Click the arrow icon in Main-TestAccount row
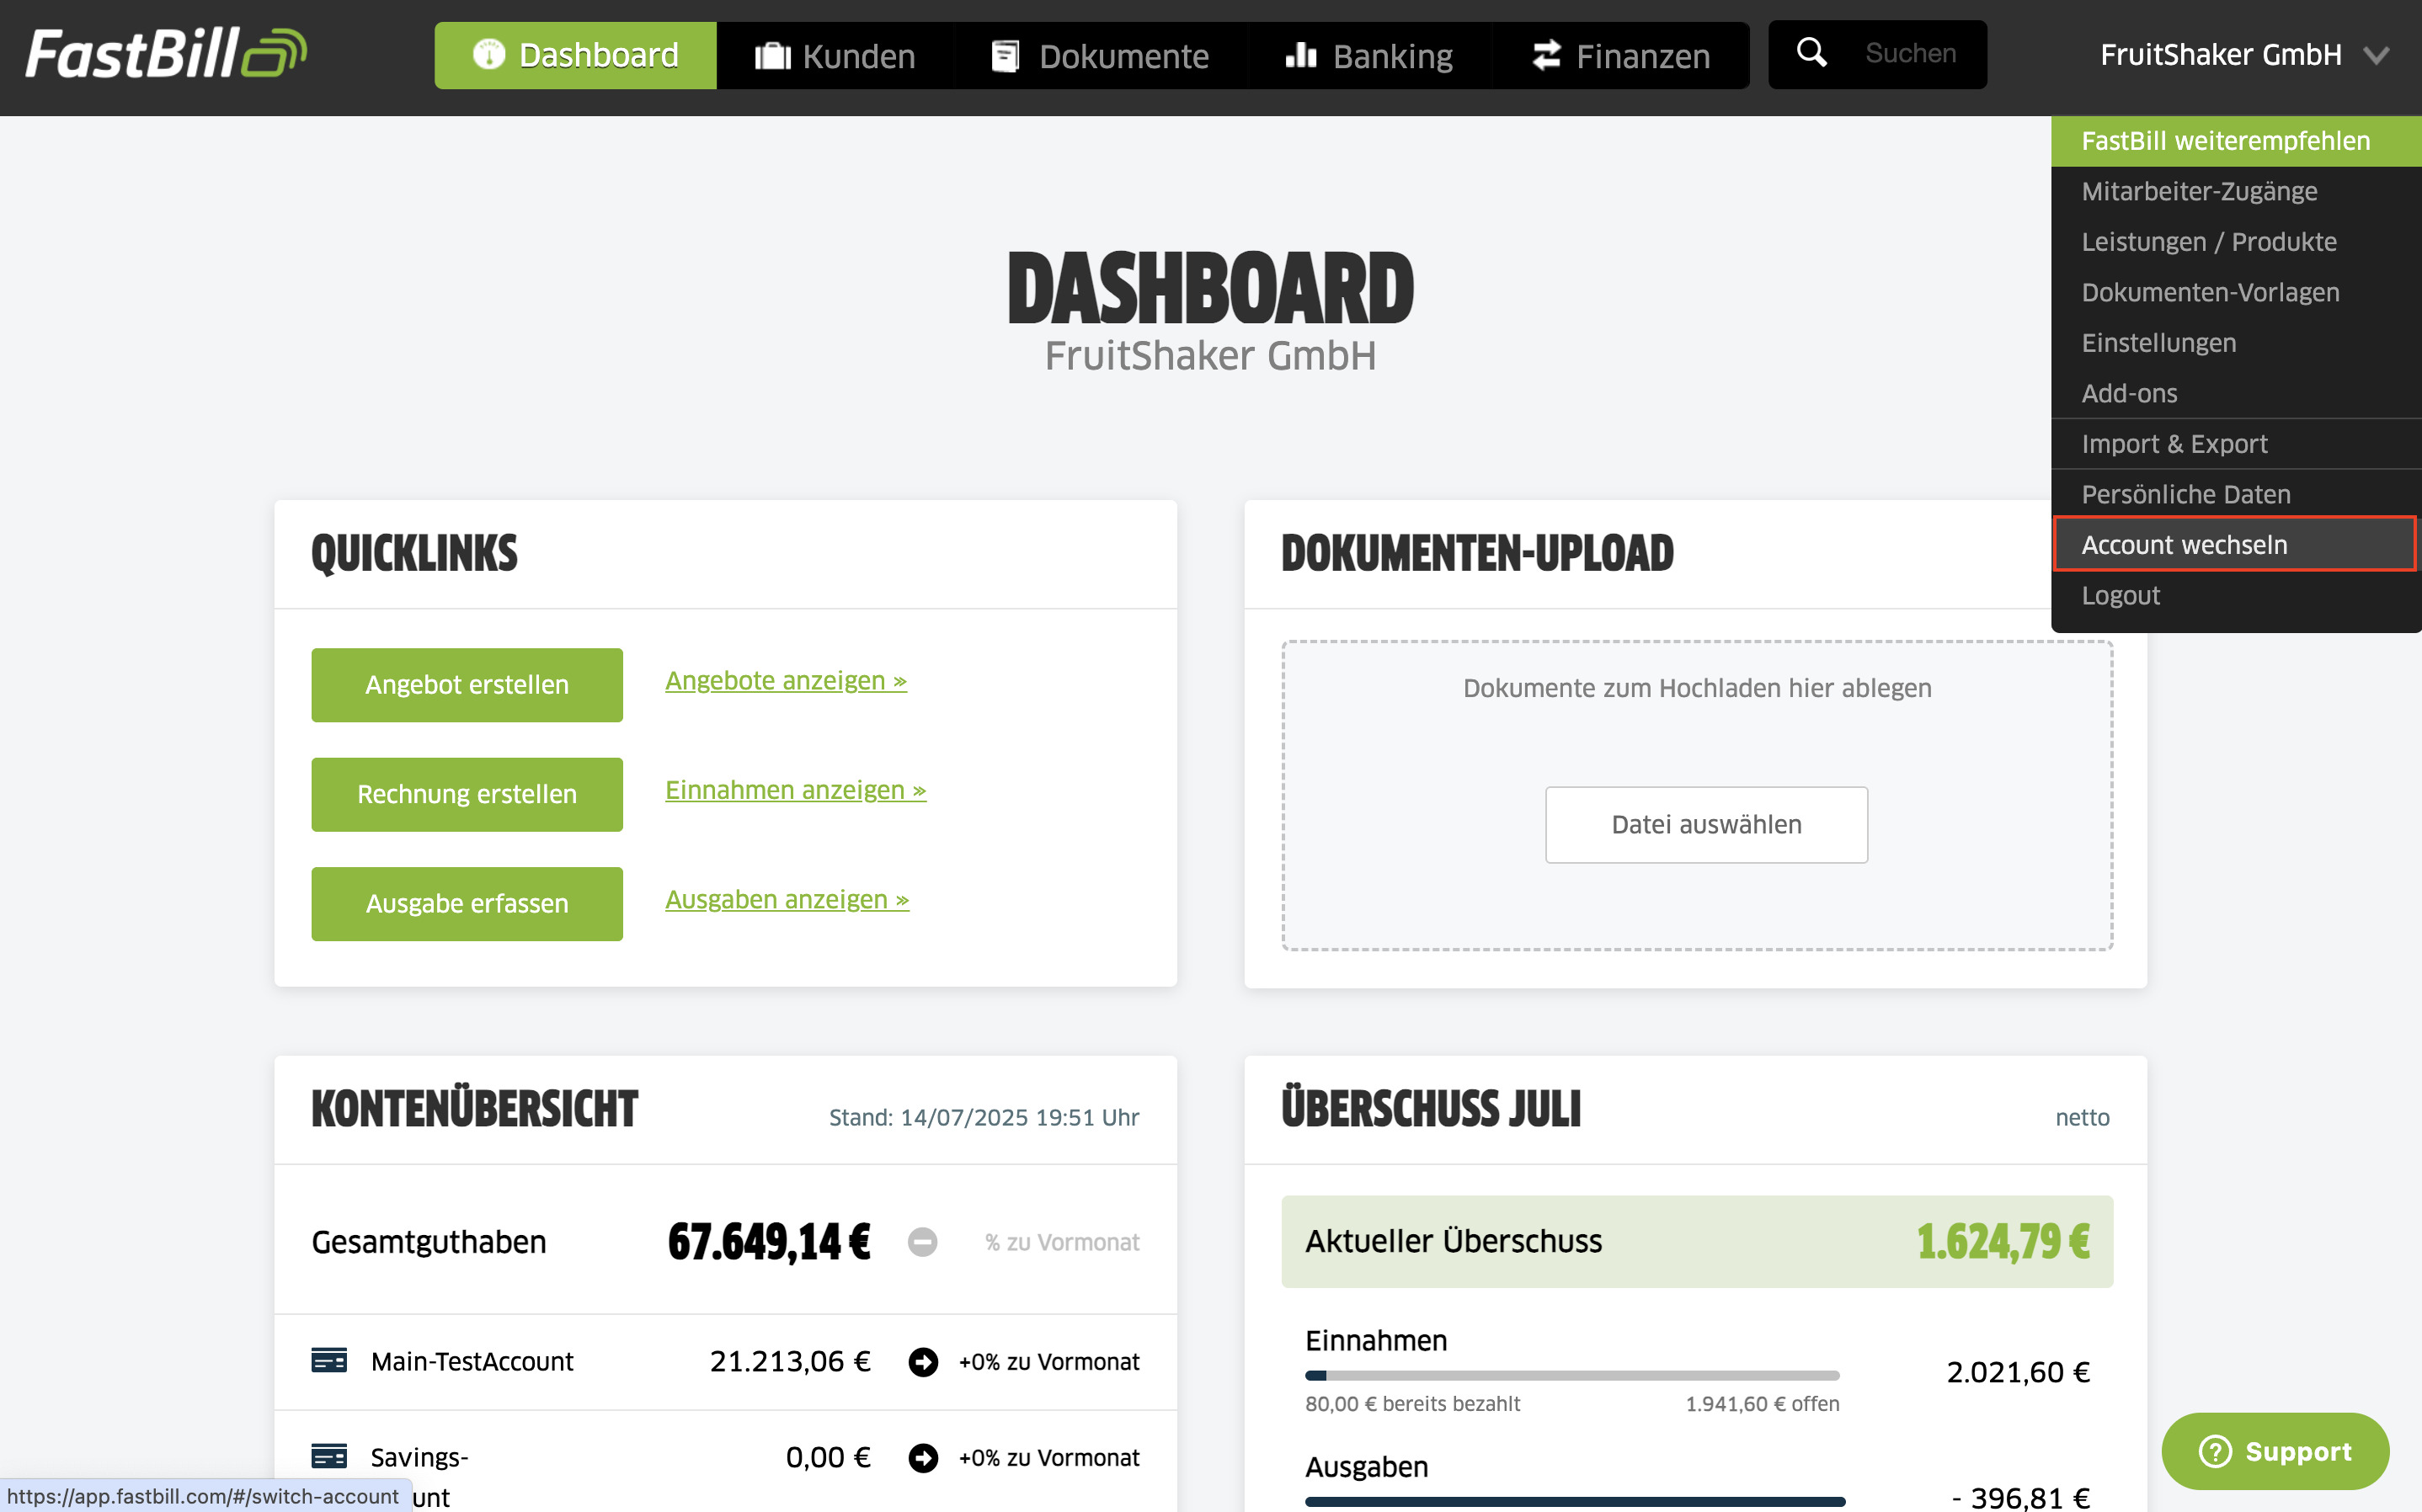The width and height of the screenshot is (2422, 1512). pyautogui.click(x=923, y=1362)
